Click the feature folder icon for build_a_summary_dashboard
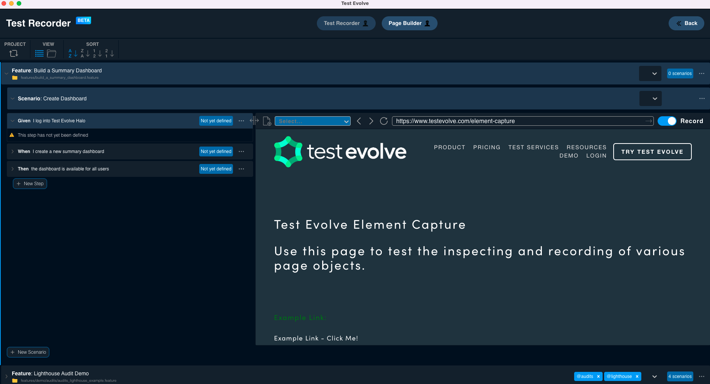Screen dimensions: 710x384 click(15, 78)
